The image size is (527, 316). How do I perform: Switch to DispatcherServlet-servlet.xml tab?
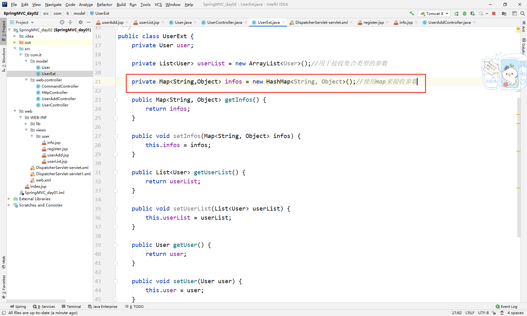pos(321,22)
